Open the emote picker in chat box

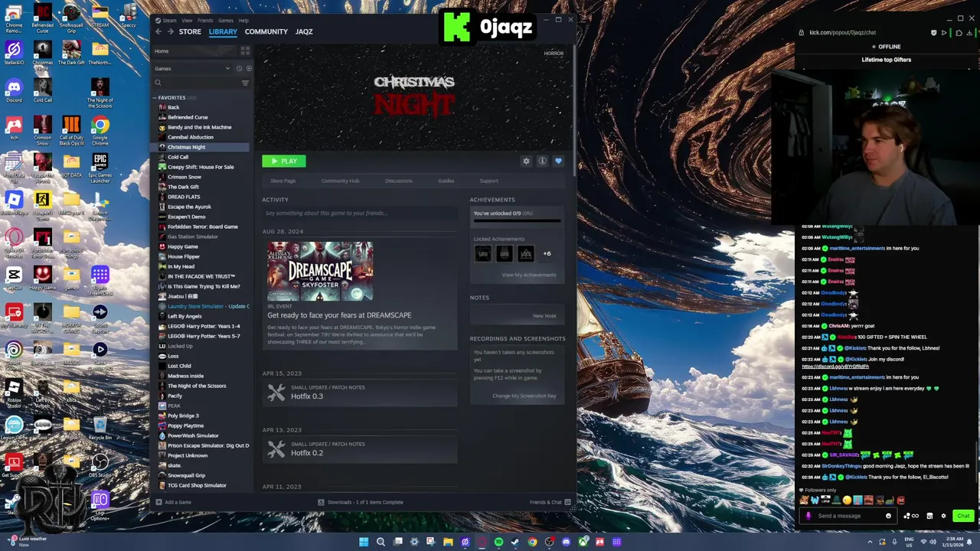click(888, 516)
